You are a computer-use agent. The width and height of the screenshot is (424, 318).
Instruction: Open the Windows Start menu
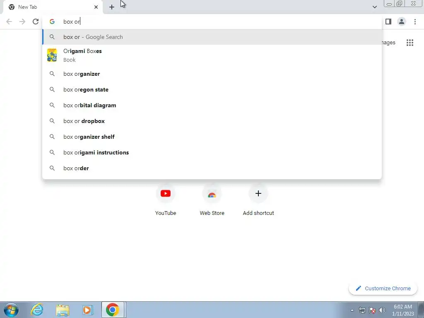(x=11, y=310)
